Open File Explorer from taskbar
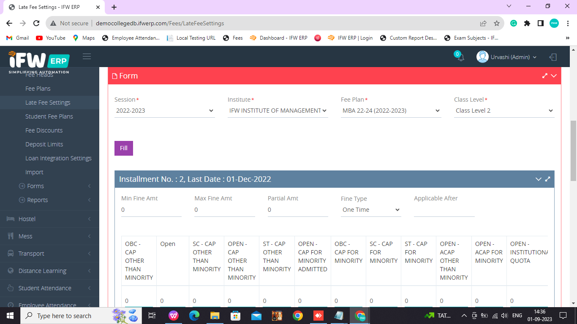This screenshot has width=577, height=324. 215,316
